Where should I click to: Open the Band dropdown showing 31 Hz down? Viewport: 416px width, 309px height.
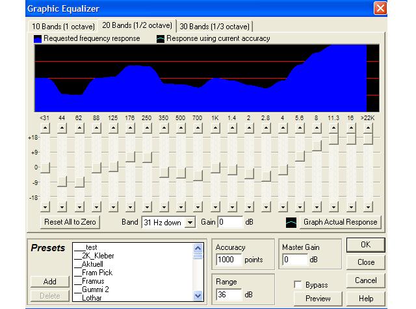tap(190, 223)
